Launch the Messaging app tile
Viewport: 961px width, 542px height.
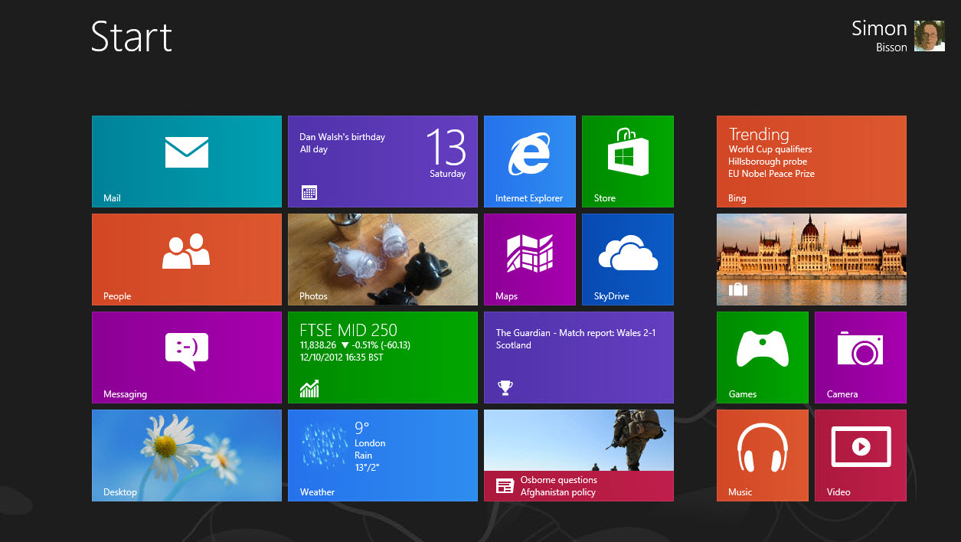(x=187, y=358)
